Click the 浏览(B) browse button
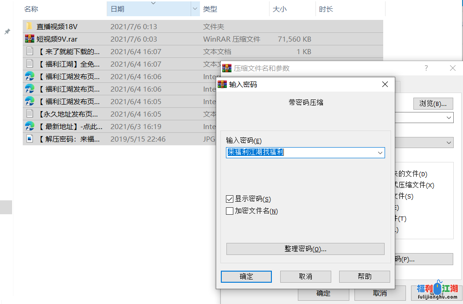The height and width of the screenshot is (304, 463). (x=433, y=104)
